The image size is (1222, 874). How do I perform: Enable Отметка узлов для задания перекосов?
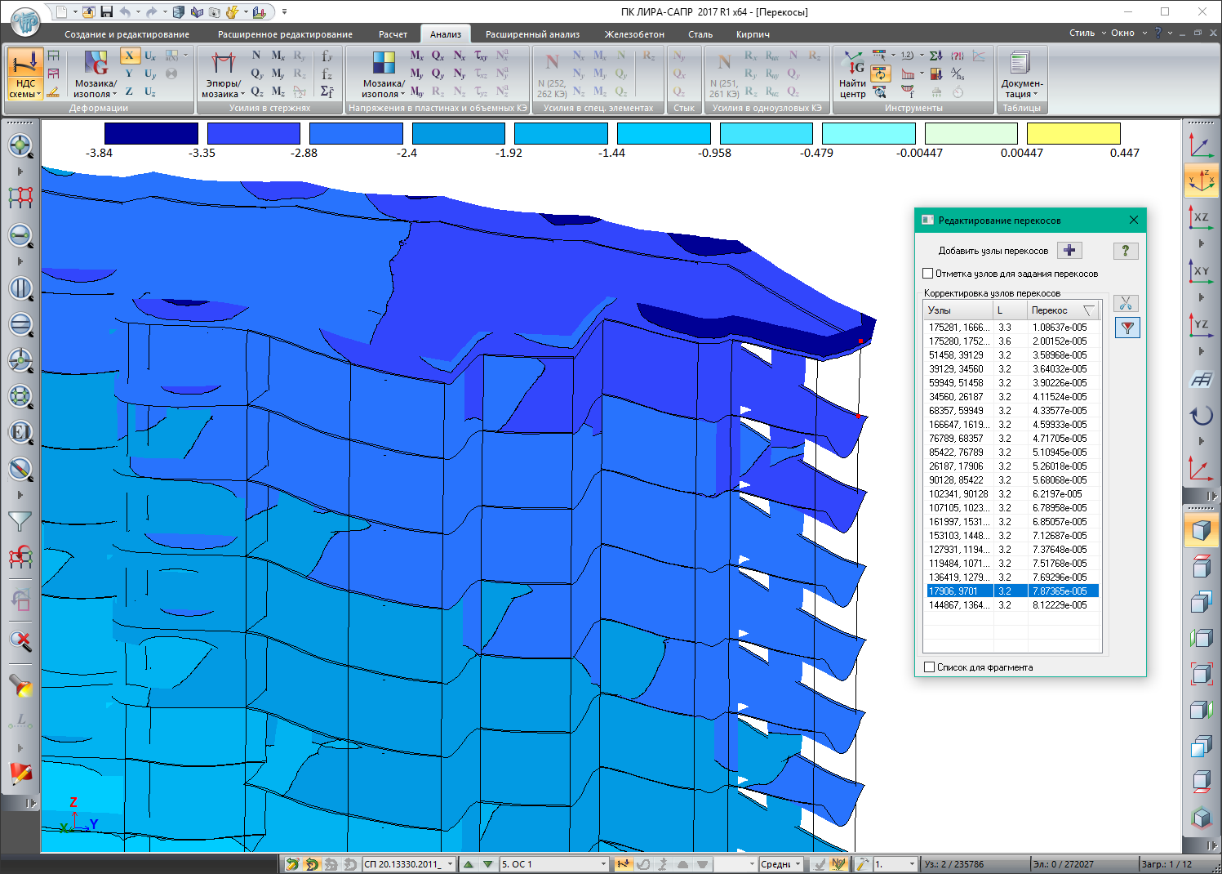tap(928, 274)
